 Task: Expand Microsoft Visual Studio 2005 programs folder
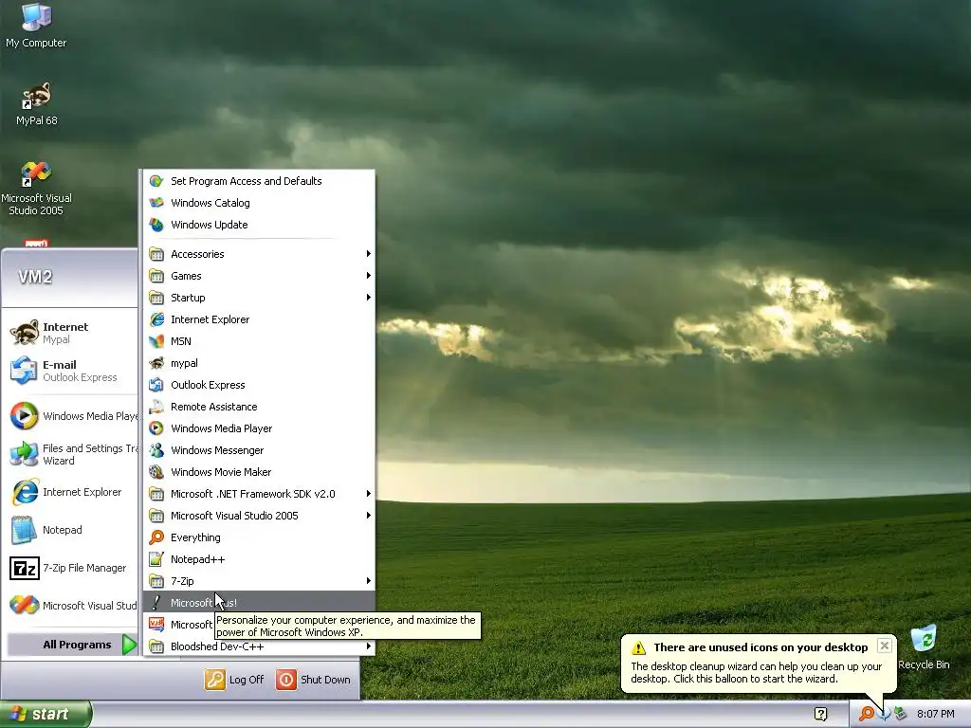[259, 515]
